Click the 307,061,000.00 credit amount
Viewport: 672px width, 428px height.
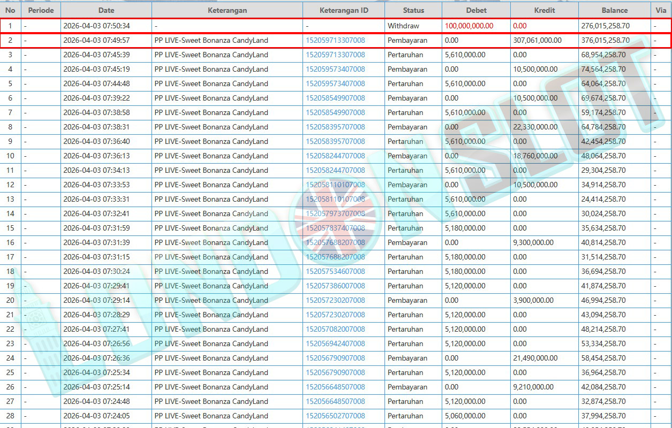[537, 40]
